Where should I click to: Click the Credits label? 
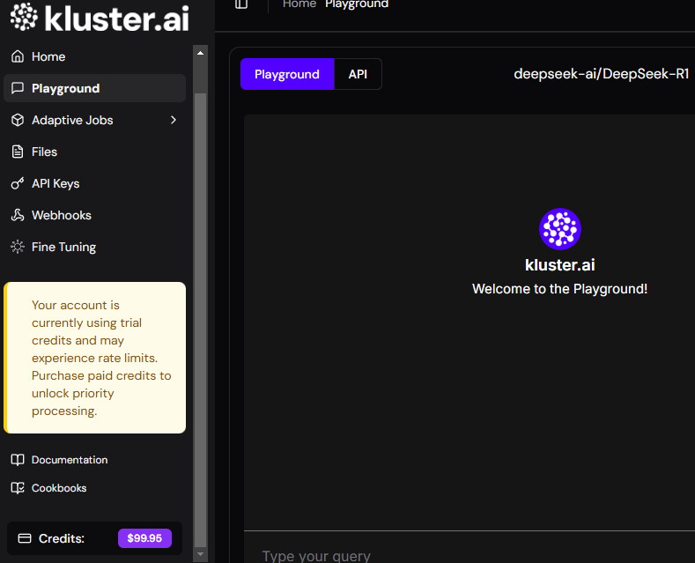pyautogui.click(x=61, y=538)
